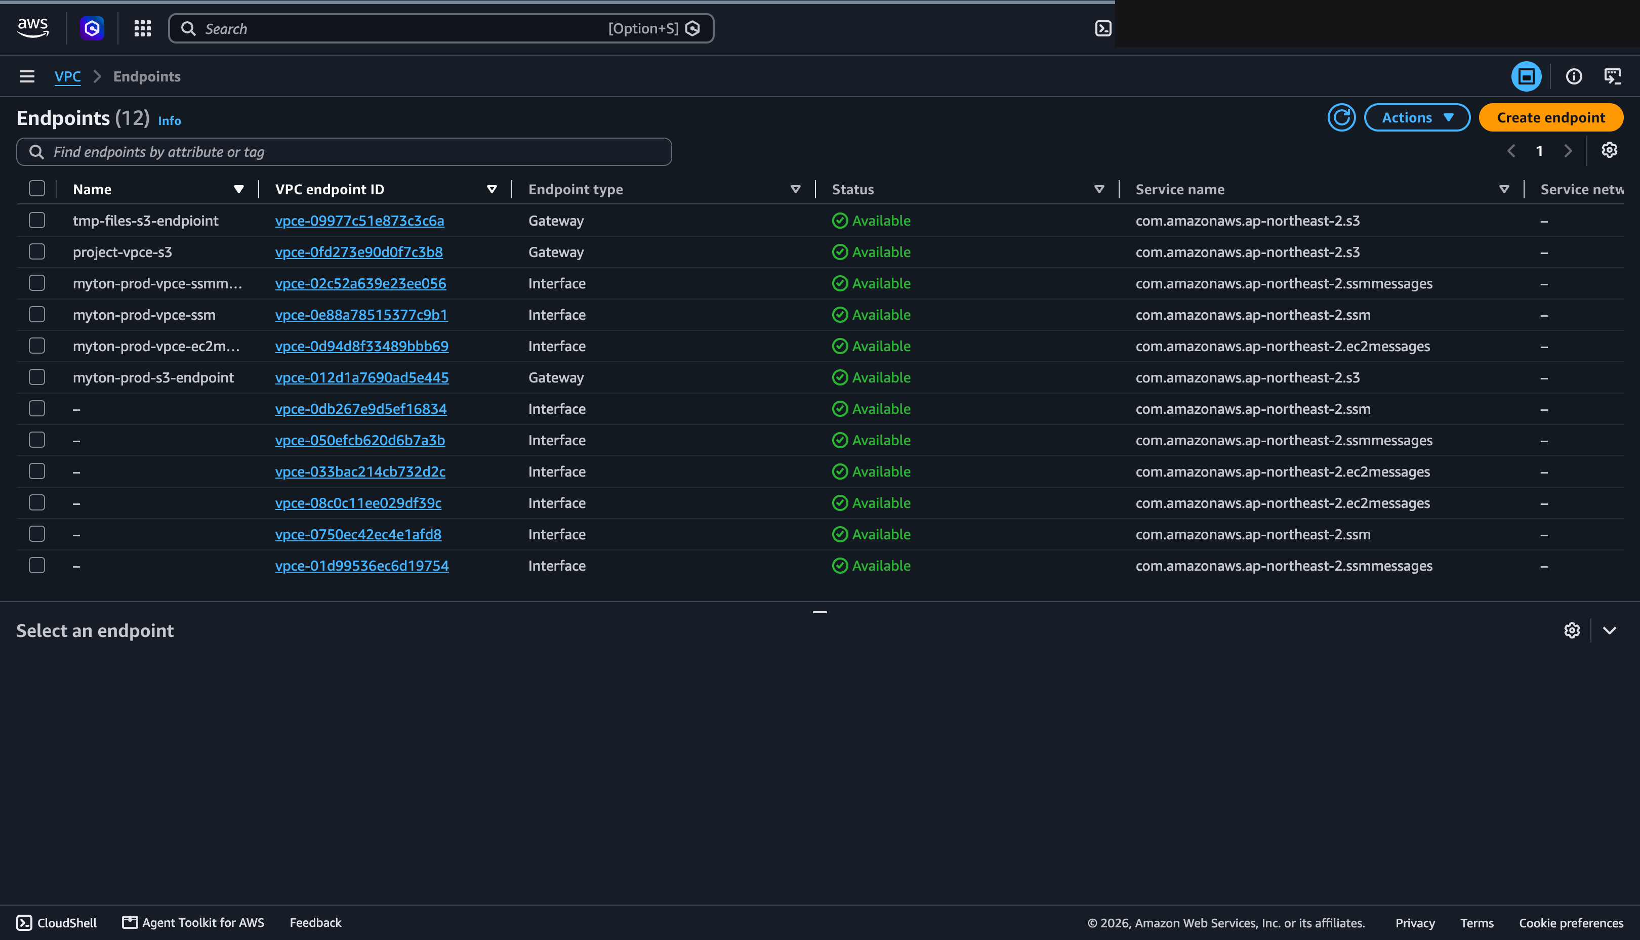Viewport: 1640px width, 940px height.
Task: Open the services grid menu
Action: 142,28
